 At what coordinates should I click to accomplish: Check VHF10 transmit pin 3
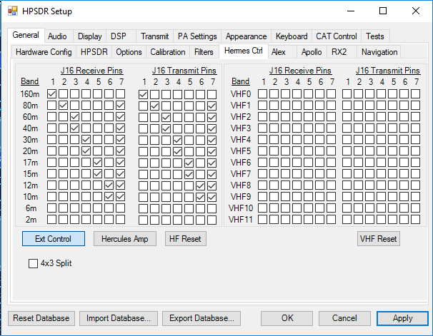[369, 208]
